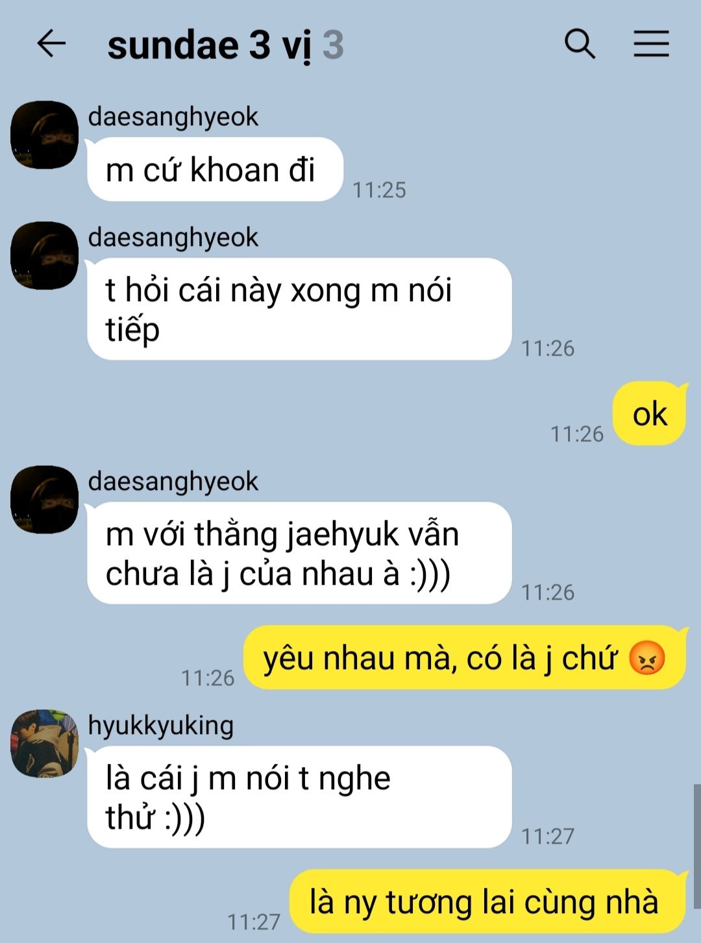
Task: Select hyukkyuking's message 'là cái j m nói t nghe thử'
Action: [299, 797]
